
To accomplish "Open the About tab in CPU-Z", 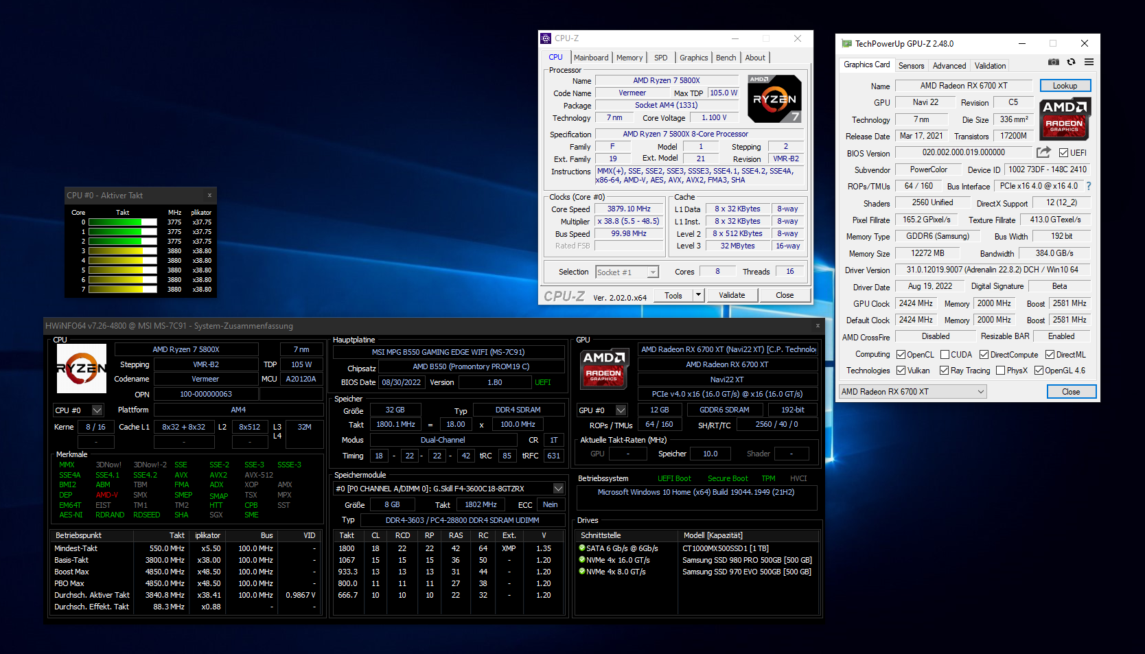I will click(755, 58).
